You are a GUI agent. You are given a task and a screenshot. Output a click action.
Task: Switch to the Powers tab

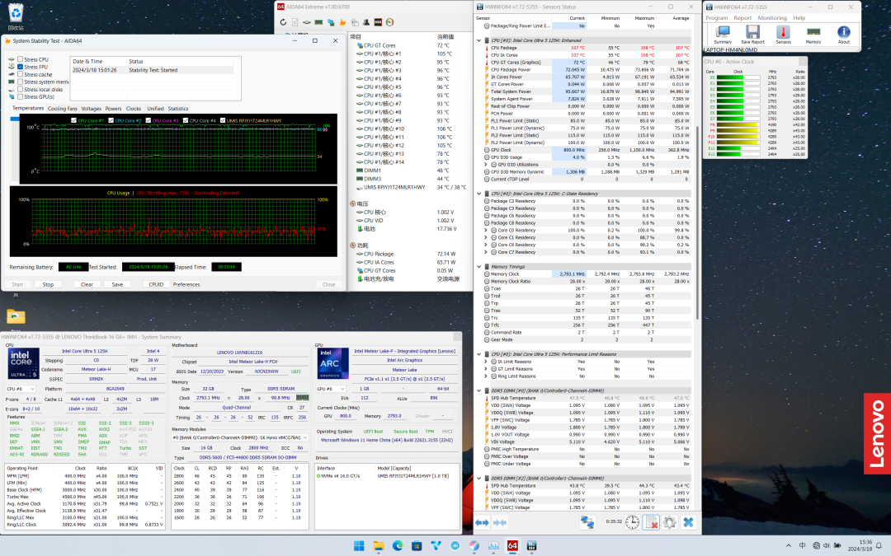pyautogui.click(x=113, y=109)
